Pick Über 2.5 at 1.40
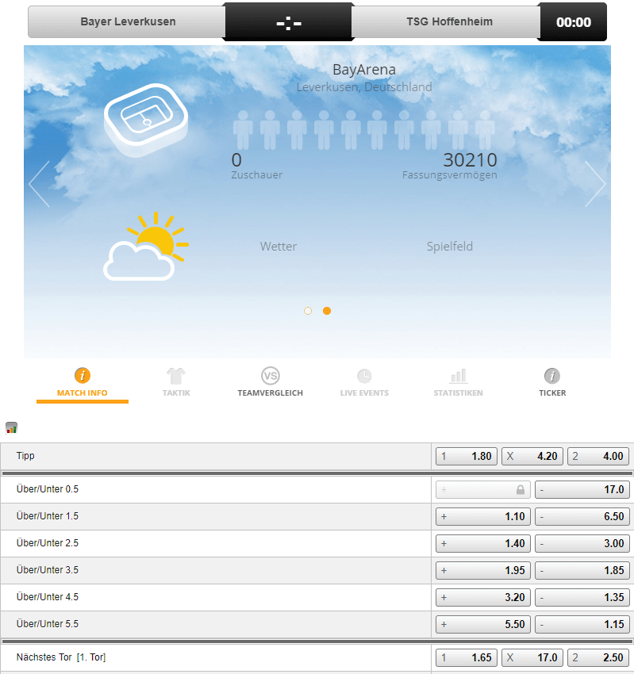634x674 pixels. [483, 543]
